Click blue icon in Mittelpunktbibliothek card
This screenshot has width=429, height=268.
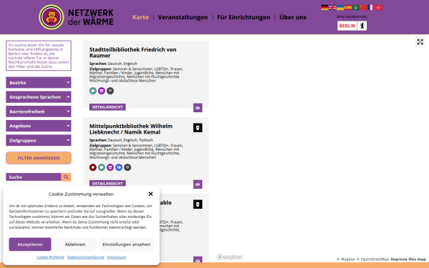119,167
